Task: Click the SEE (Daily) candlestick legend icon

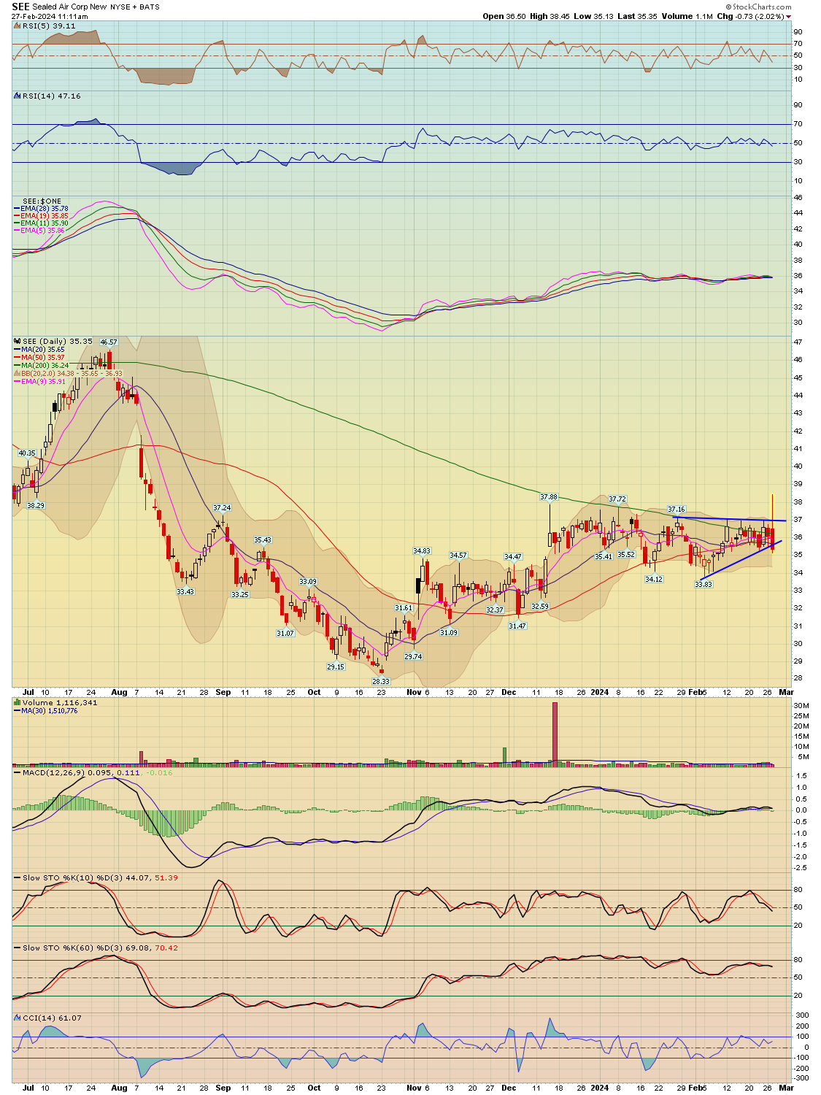Action: 18,341
